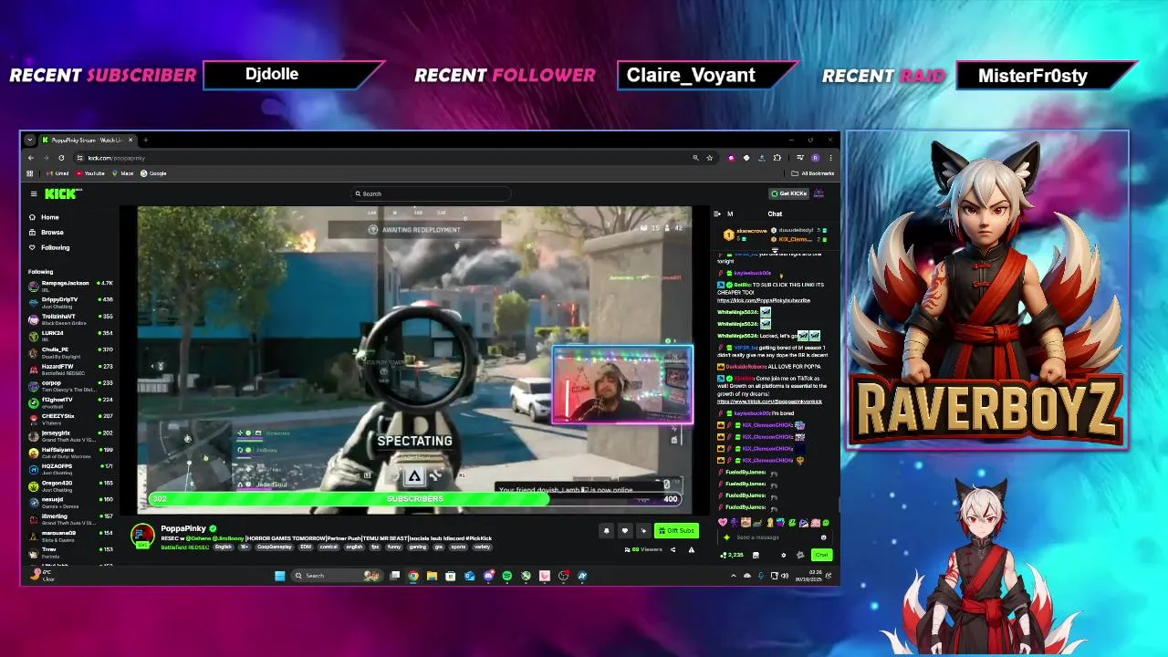Screen dimensions: 1168x657
Task: Click the channel points balance in chat
Action: coord(733,555)
